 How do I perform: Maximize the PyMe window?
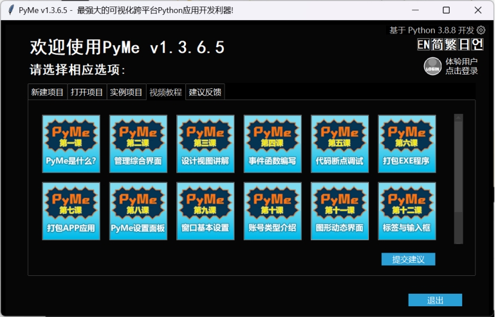click(446, 10)
